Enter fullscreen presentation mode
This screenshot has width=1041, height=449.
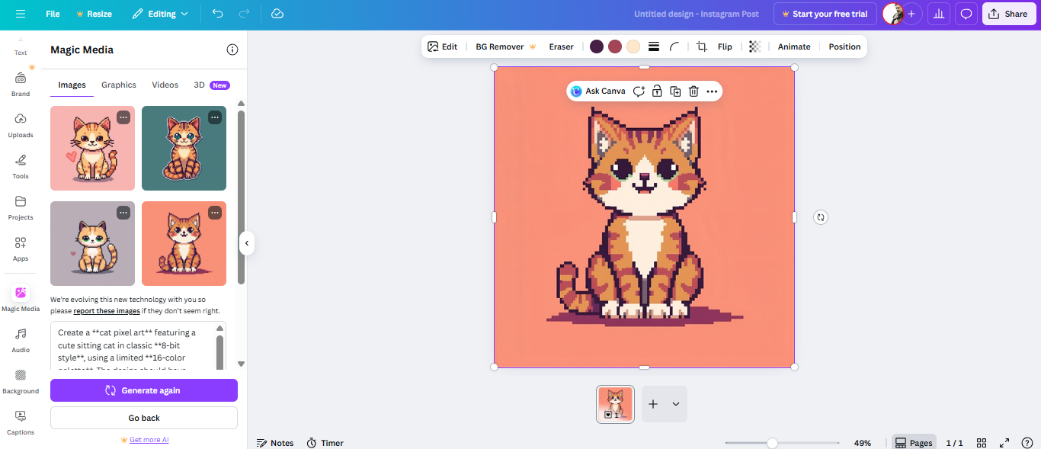click(x=1004, y=443)
